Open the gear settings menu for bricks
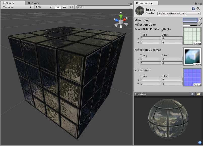This screenshot has height=146, width=203. 198,9
